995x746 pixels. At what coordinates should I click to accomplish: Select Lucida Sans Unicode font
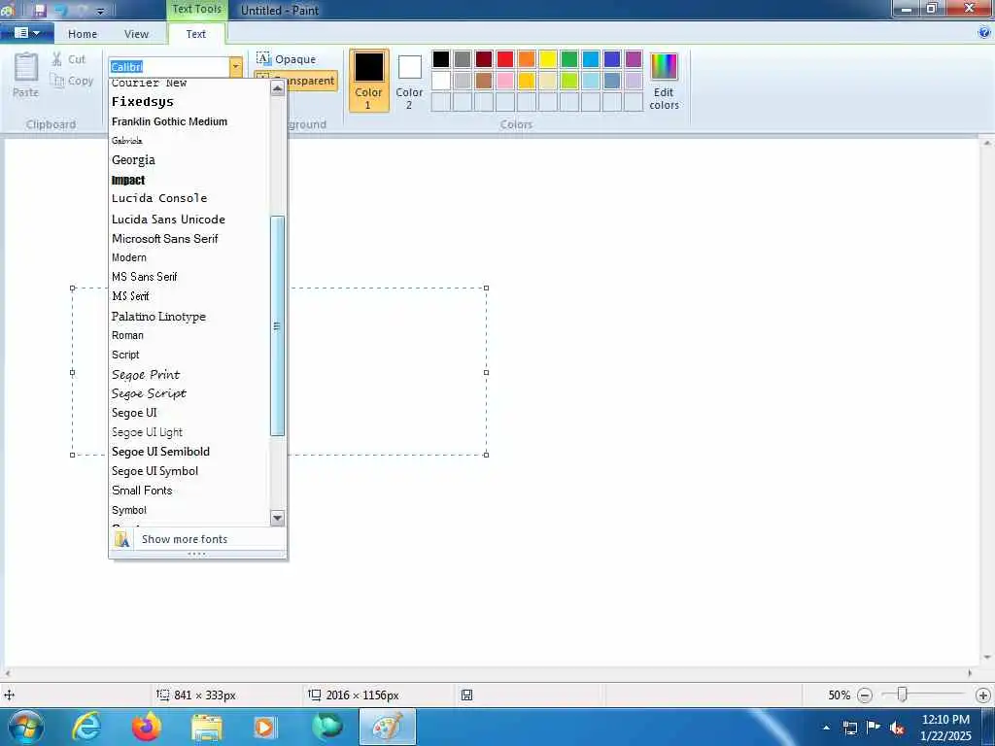189,220
